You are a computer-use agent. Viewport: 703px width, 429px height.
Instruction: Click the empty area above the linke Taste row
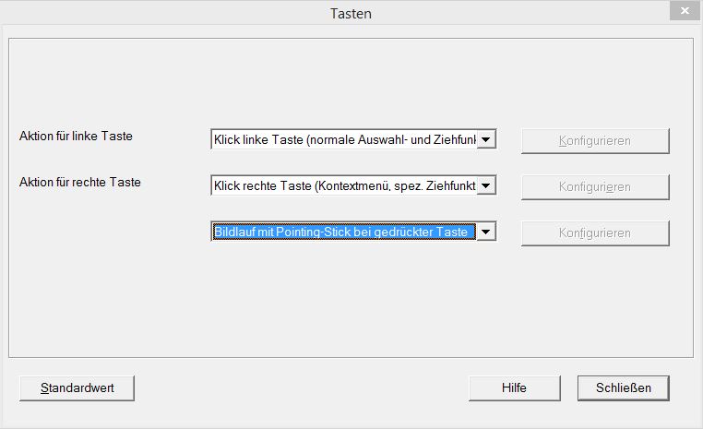pos(351,83)
